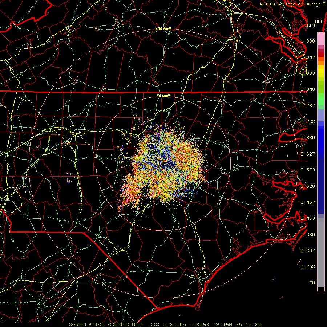Click the 0.413 legend value
This screenshot has height=327, width=327.
[308, 218]
